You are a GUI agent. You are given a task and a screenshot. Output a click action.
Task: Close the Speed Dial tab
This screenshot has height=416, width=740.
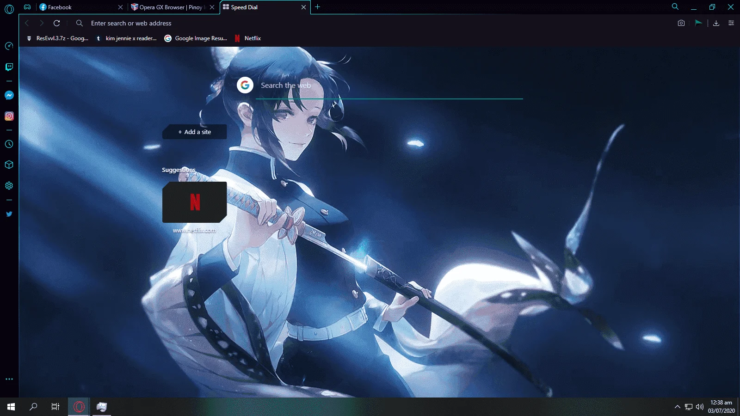(303, 7)
